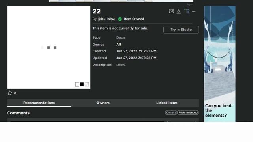The height and width of the screenshot is (142, 253).
Task: Filter comments by Recommended
Action: (188, 112)
